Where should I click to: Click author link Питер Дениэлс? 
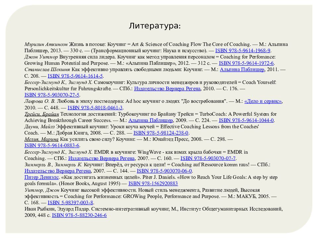point(41,177)
